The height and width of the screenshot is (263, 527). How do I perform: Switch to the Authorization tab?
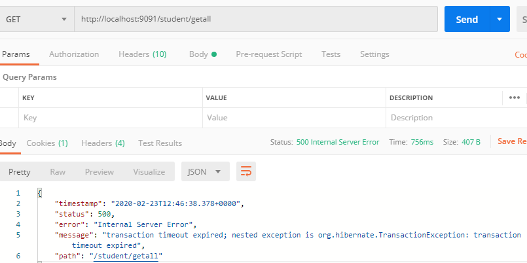[x=74, y=54]
